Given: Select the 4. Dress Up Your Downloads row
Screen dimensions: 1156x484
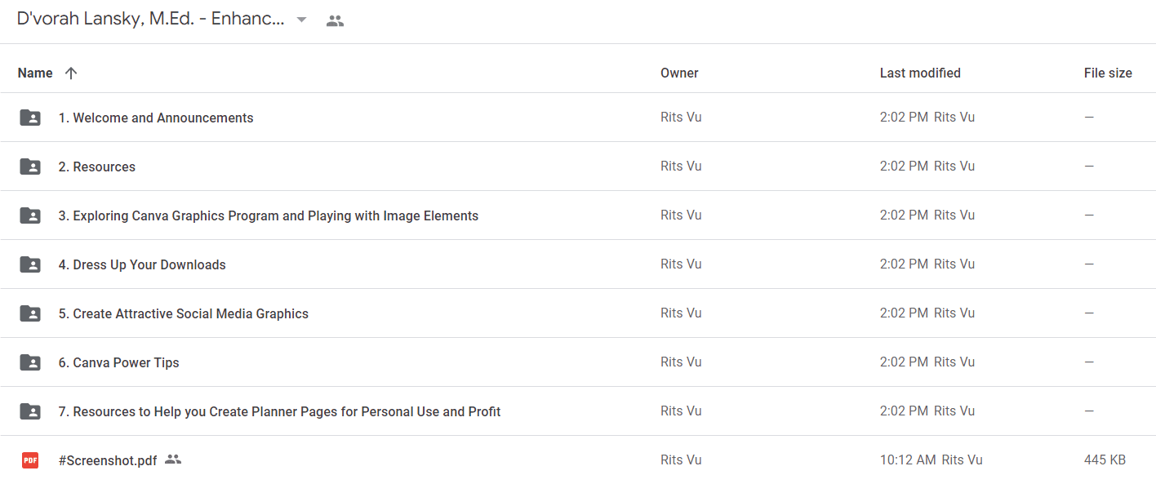Looking at the screenshot, I should pos(578,264).
